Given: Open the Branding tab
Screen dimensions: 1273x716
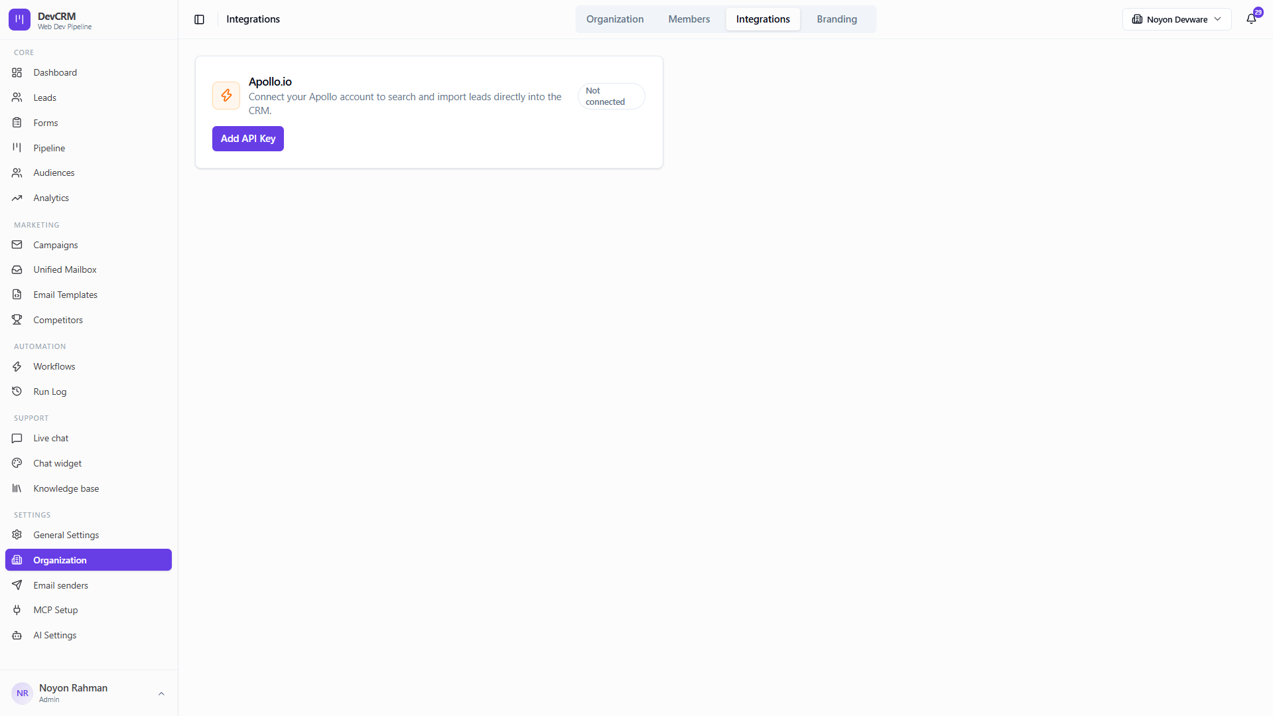Looking at the screenshot, I should [837, 19].
